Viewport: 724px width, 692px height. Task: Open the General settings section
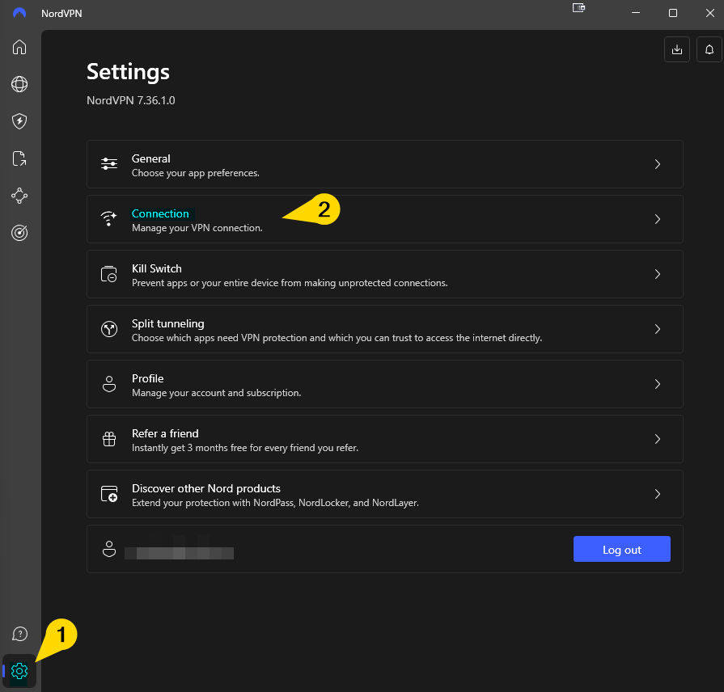[x=384, y=164]
